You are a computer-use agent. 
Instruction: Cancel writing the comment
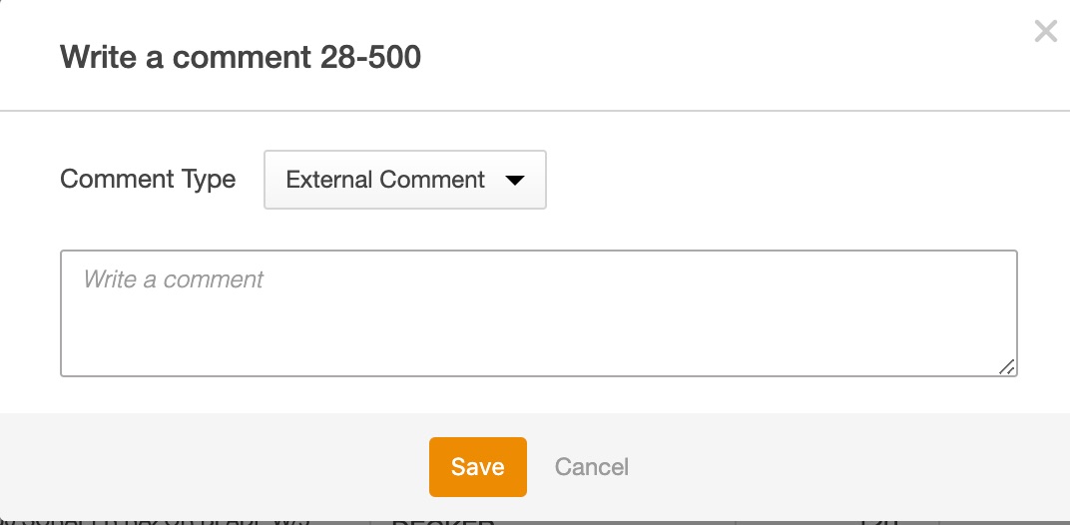point(591,467)
